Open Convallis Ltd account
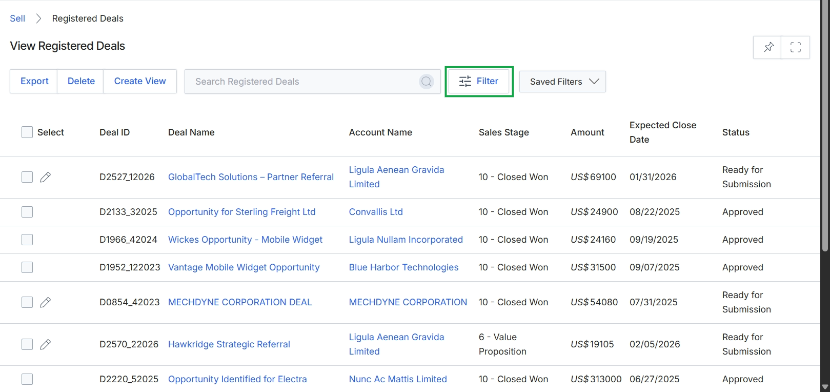The width and height of the screenshot is (830, 392). coord(376,212)
